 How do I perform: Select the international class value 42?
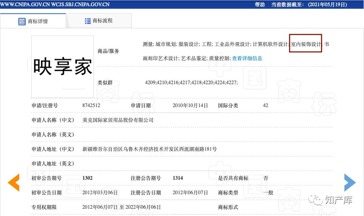(265, 105)
